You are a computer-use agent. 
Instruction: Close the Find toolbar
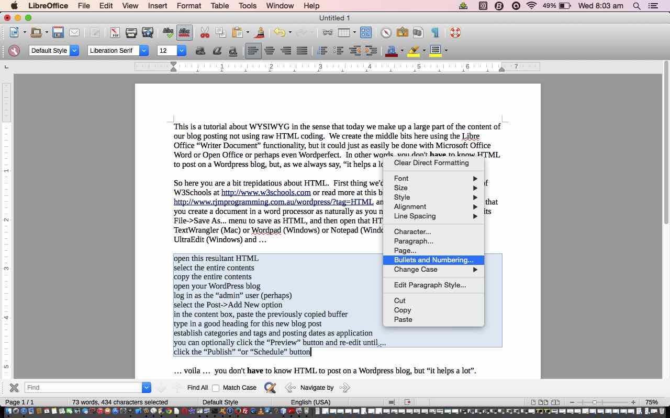click(x=14, y=388)
